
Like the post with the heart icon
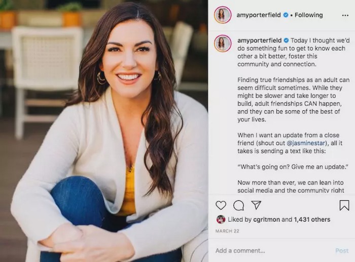click(221, 205)
